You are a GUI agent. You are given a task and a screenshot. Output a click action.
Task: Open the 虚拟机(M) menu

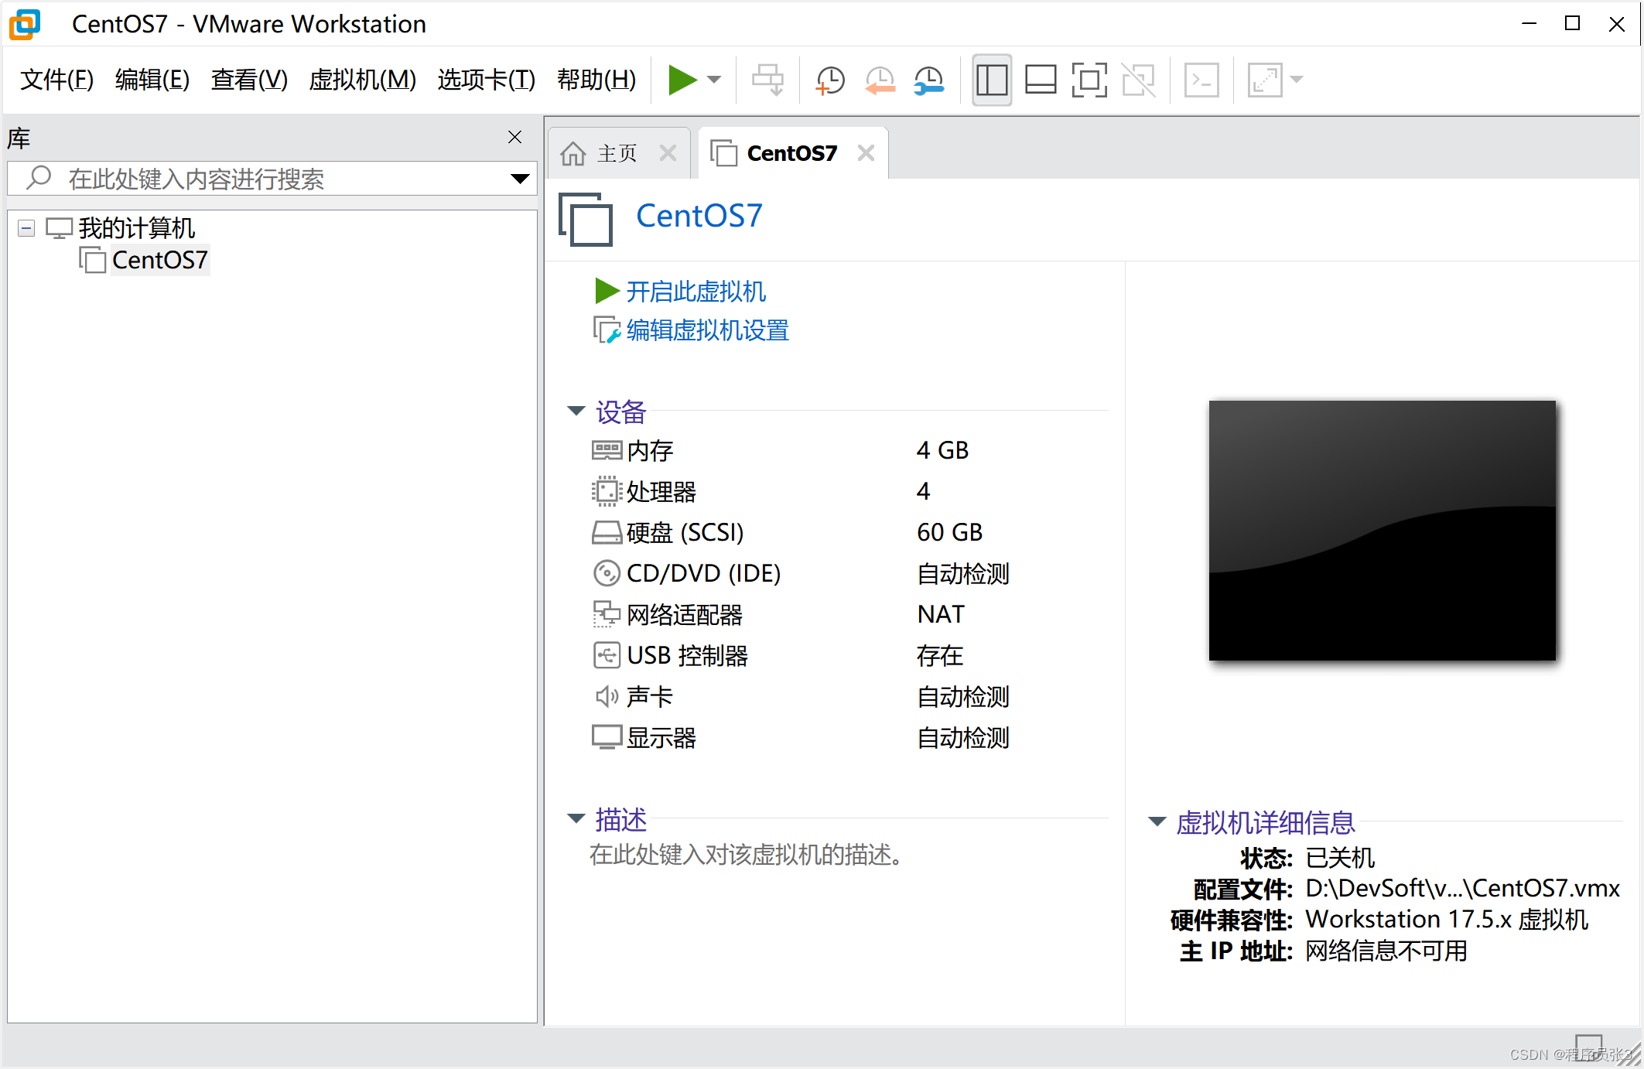[362, 80]
